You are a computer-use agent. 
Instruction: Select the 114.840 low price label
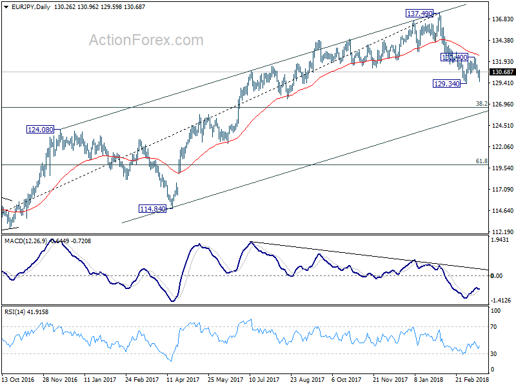[x=153, y=209]
